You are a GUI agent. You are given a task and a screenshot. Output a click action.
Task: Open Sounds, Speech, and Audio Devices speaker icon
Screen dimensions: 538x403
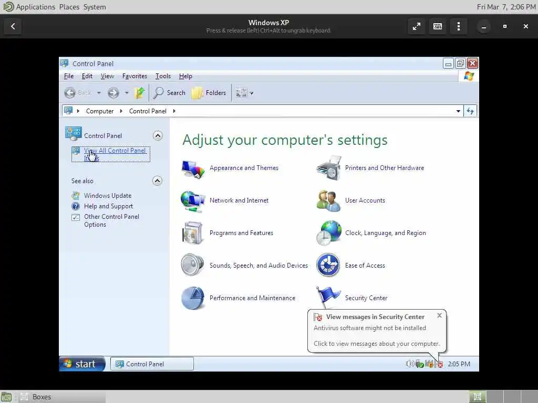click(x=192, y=265)
